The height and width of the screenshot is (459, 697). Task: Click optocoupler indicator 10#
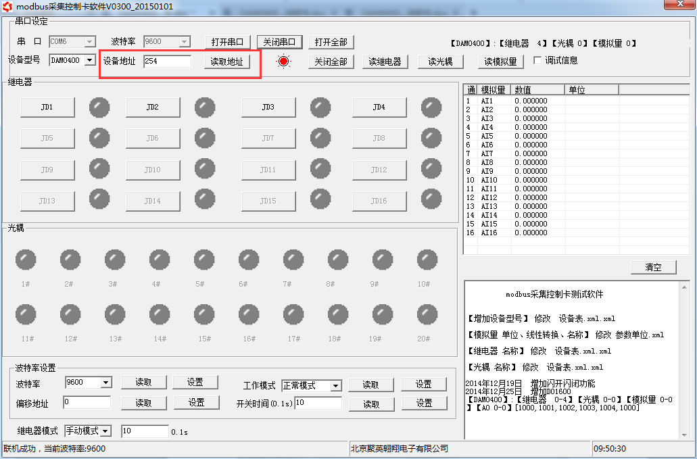pos(427,260)
